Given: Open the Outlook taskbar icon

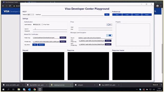Looking at the screenshot, I should [x=29, y=89].
